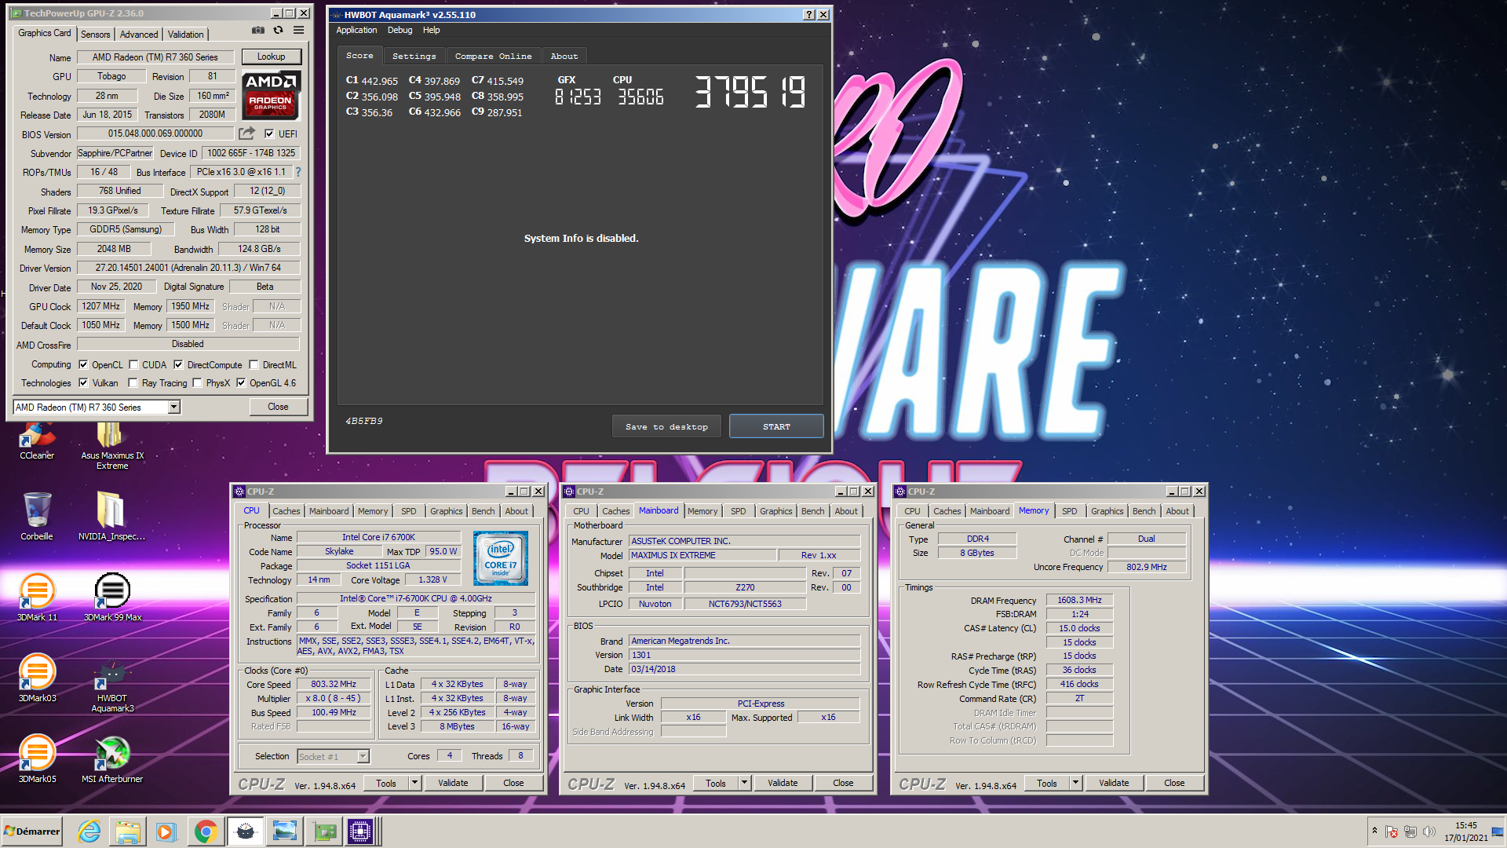The image size is (1507, 848).
Task: Click the Bus Interface question mark icon
Action: tap(298, 172)
